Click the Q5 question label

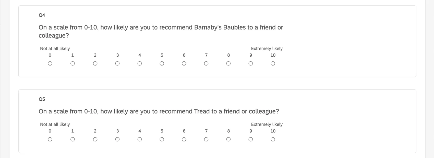(x=42, y=99)
